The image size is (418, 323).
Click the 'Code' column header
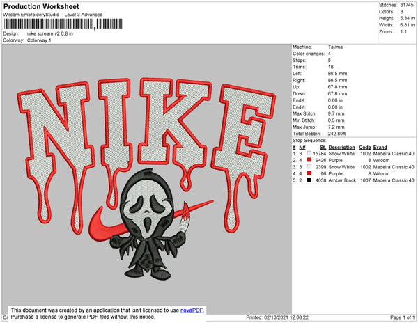365,148
